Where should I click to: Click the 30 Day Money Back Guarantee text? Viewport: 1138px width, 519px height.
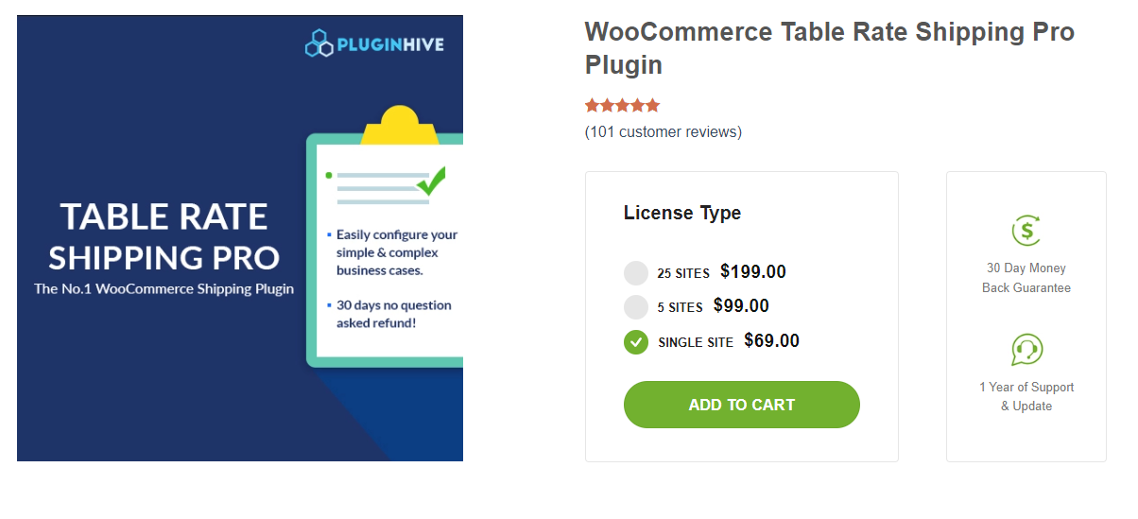click(1026, 278)
